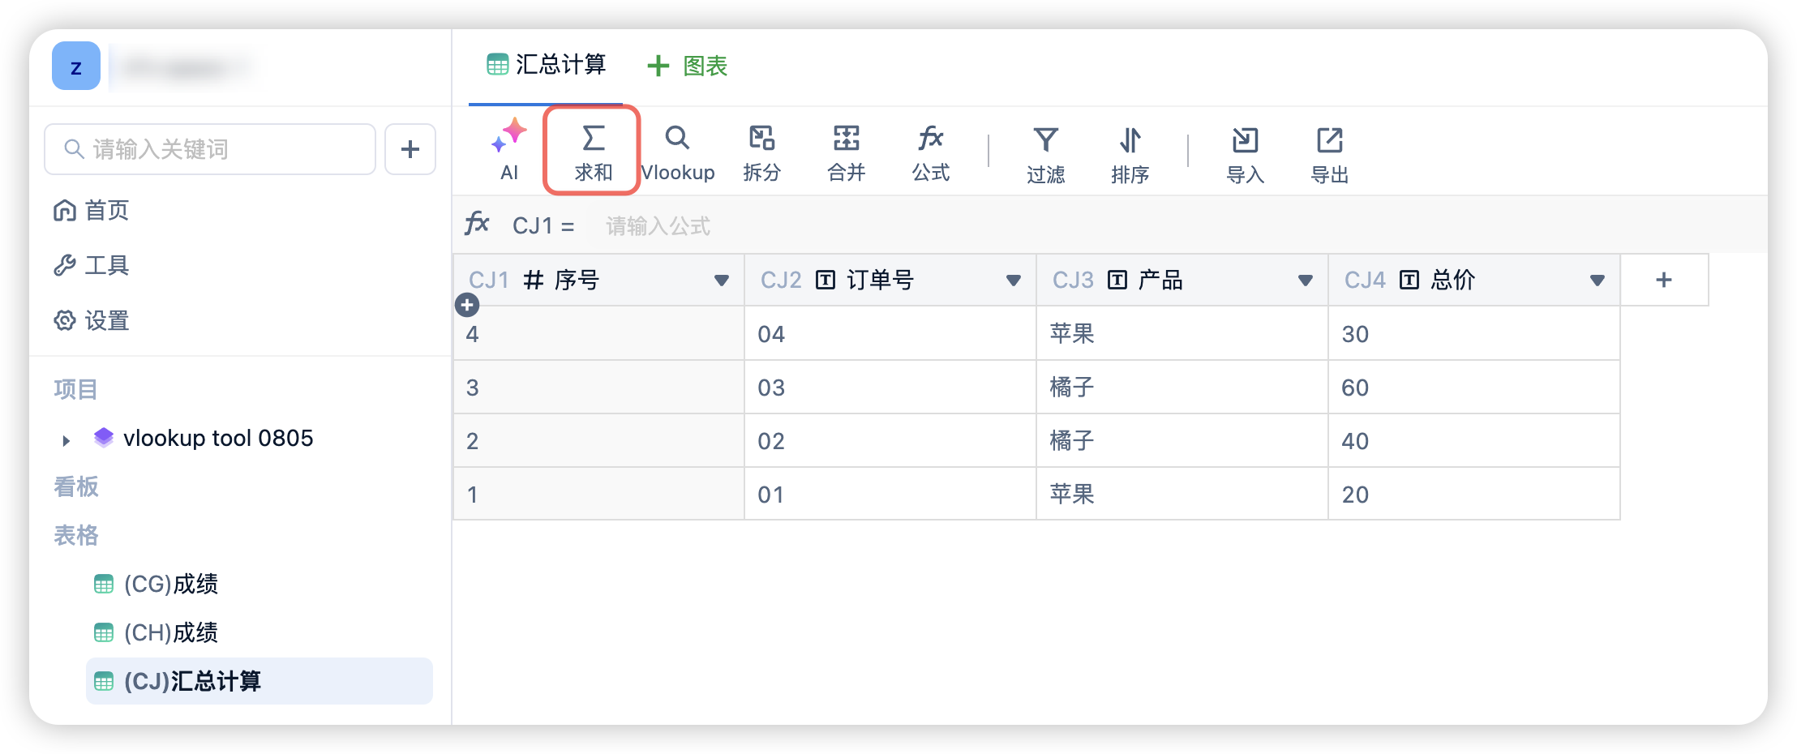
Task: Select the 合并 merge tool
Action: pos(847,151)
